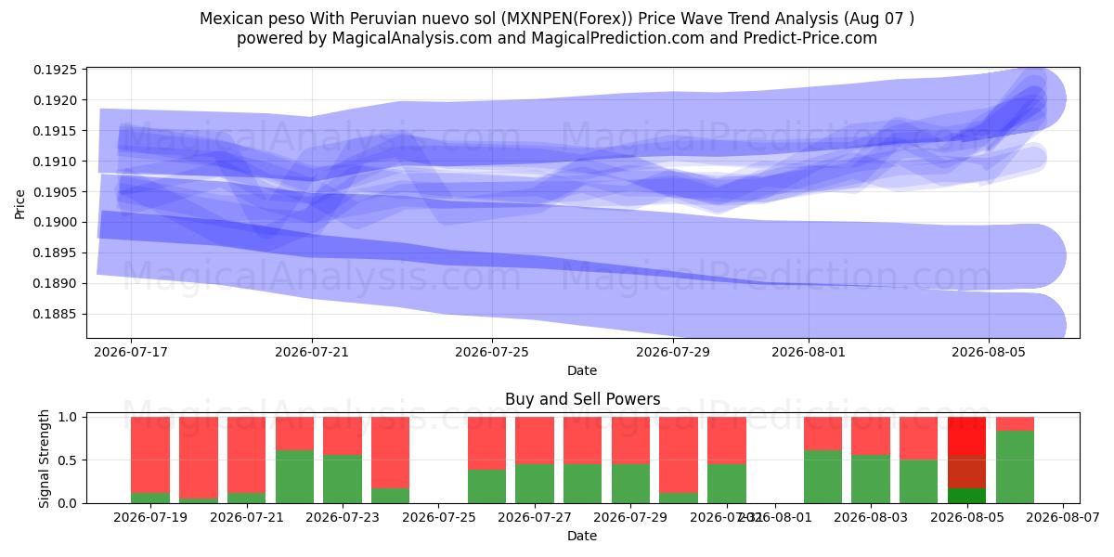Image resolution: width=1114 pixels, height=557 pixels.
Task: Click the 2026-08-03 date tick label
Action: pos(871,518)
